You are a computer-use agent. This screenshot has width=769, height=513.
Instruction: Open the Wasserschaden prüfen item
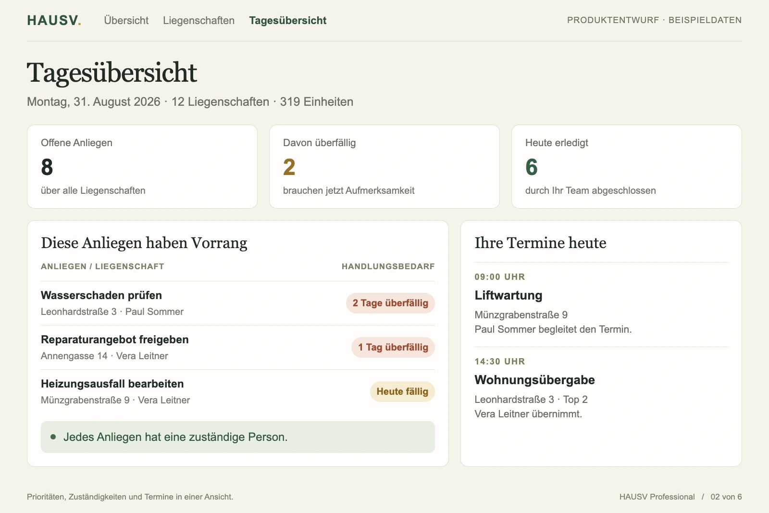pyautogui.click(x=238, y=303)
